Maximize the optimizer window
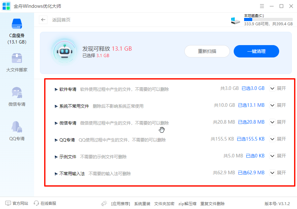The height and width of the screenshot is (209, 297). click(x=281, y=6)
